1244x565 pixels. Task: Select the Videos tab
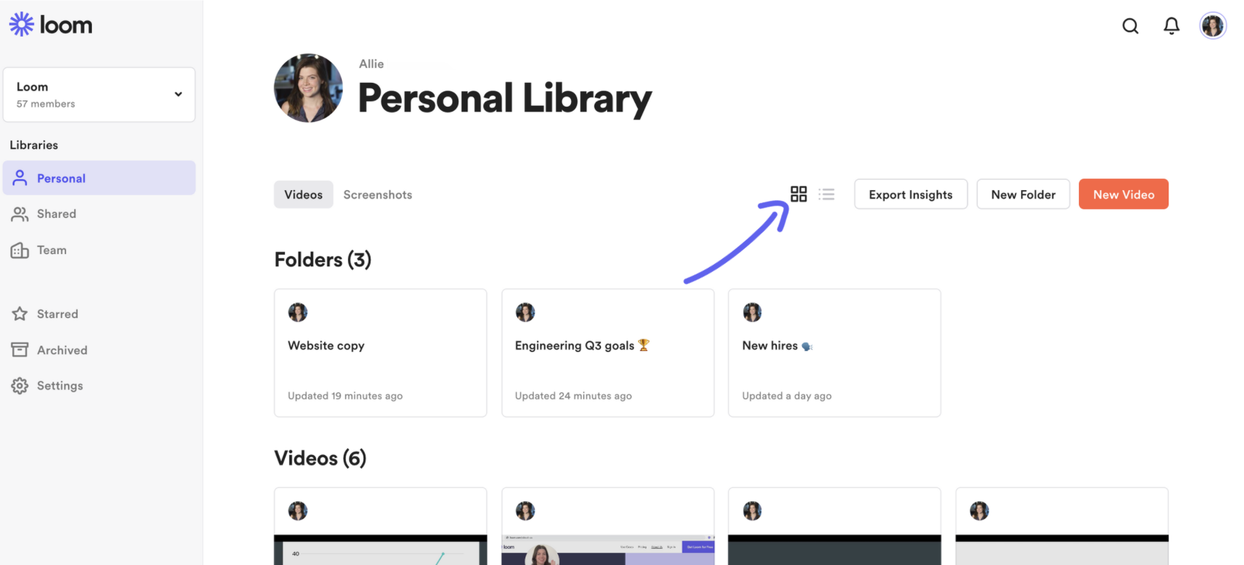pos(303,194)
